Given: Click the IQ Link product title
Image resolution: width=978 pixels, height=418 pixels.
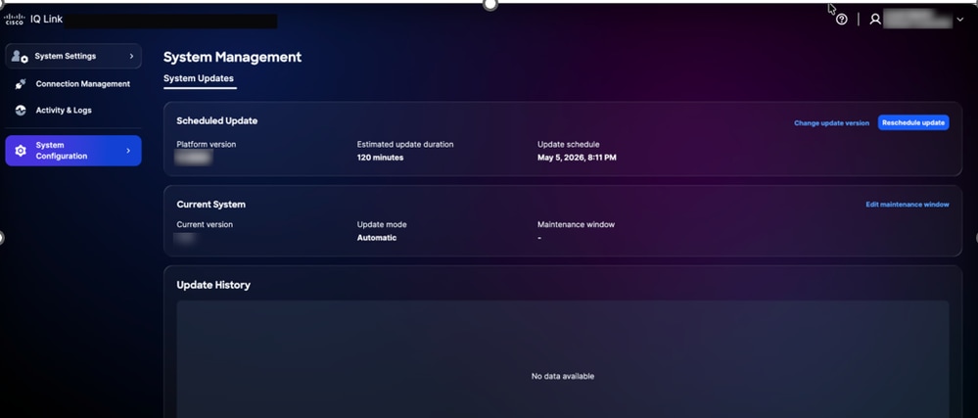Looking at the screenshot, I should pyautogui.click(x=47, y=20).
